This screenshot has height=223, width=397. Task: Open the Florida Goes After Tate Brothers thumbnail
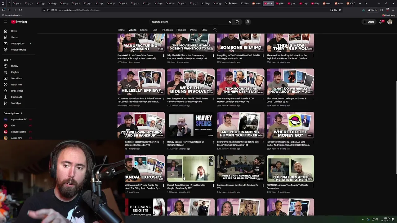[x=290, y=168]
